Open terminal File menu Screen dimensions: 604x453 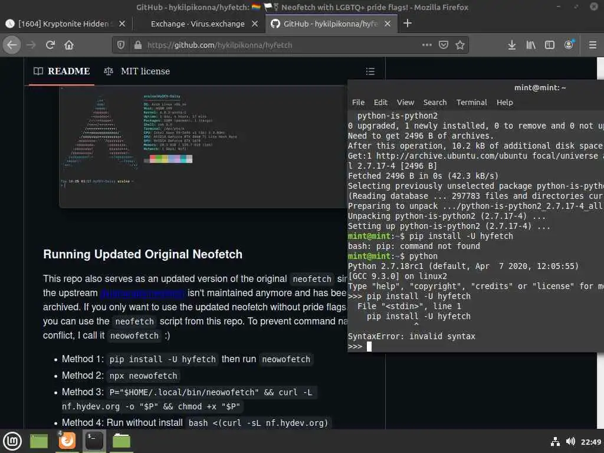click(358, 103)
